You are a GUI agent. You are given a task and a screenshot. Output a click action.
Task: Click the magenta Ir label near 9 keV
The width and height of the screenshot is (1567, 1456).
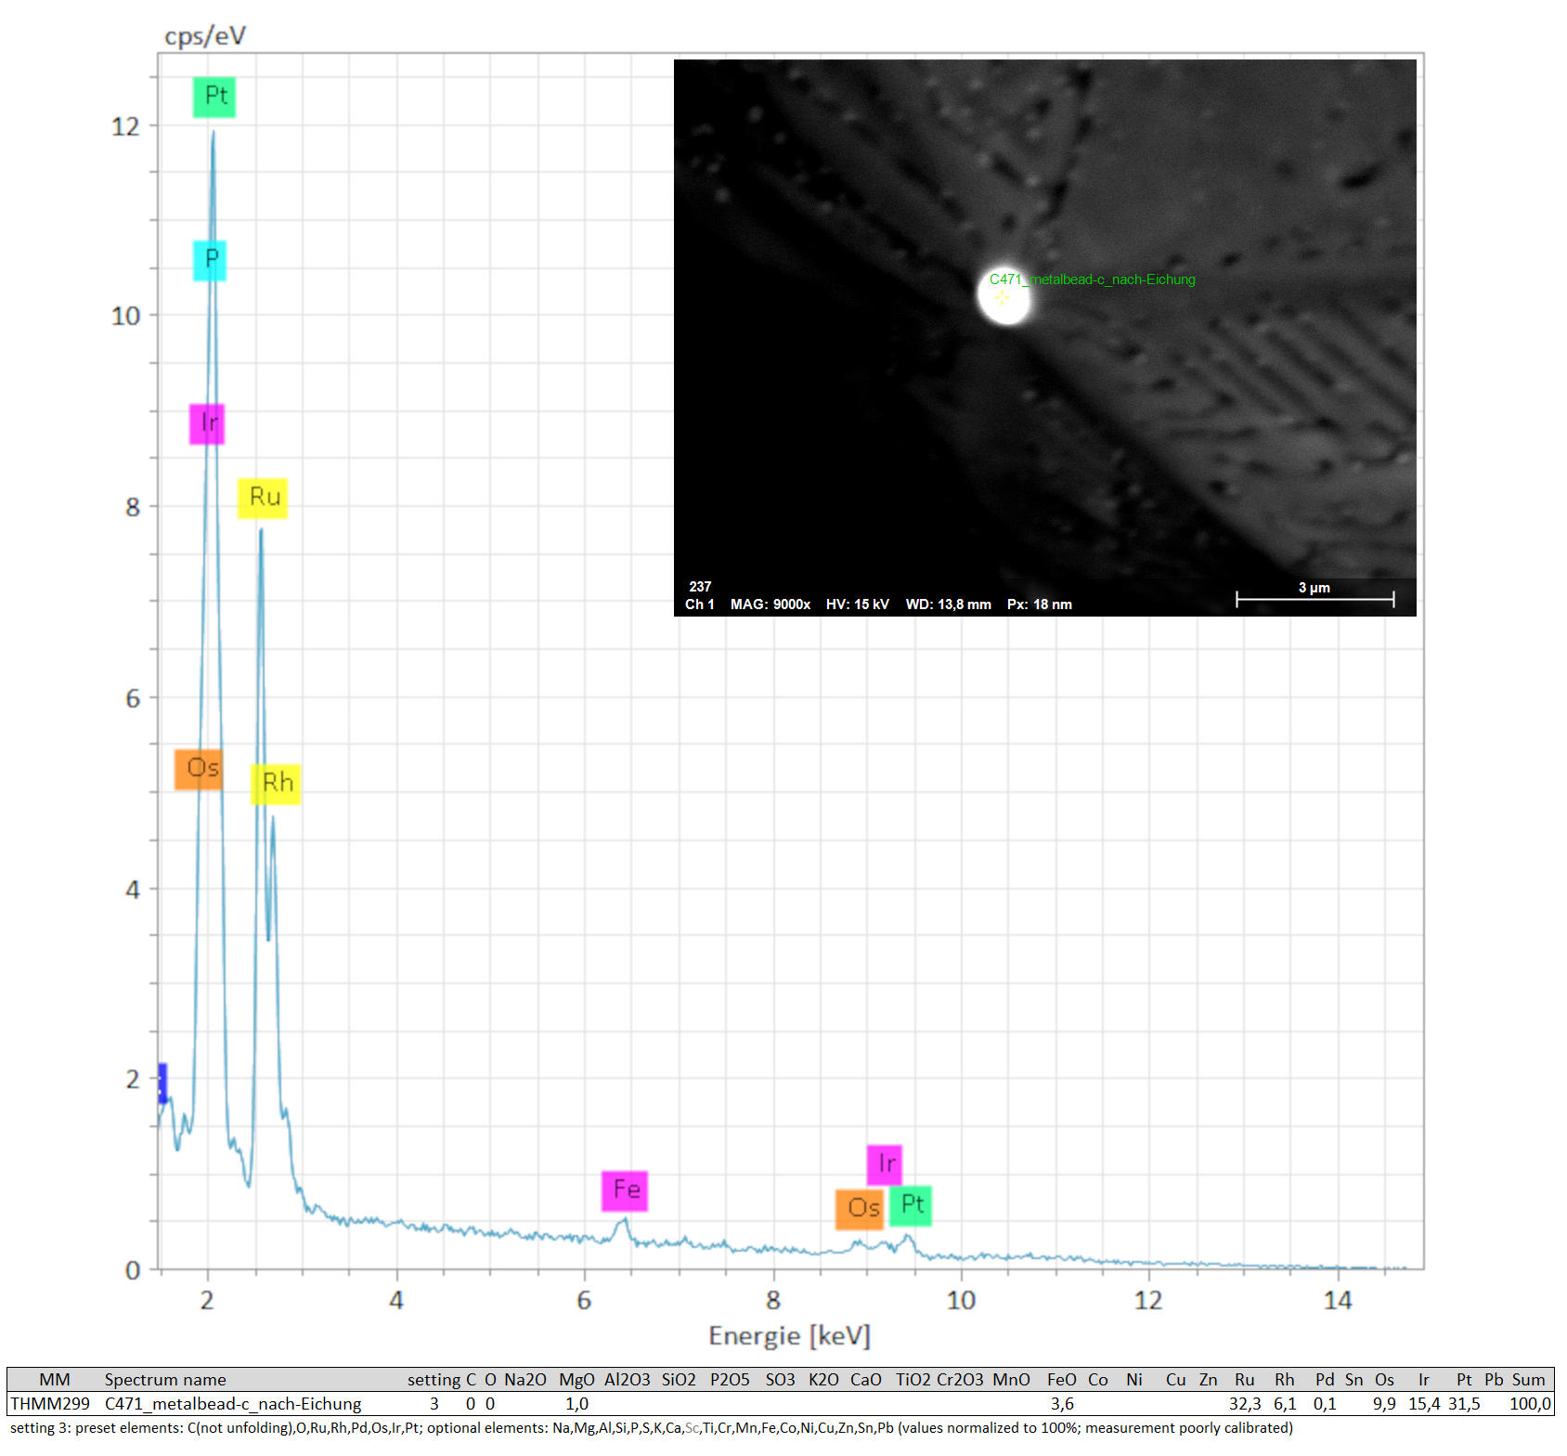click(x=885, y=1164)
